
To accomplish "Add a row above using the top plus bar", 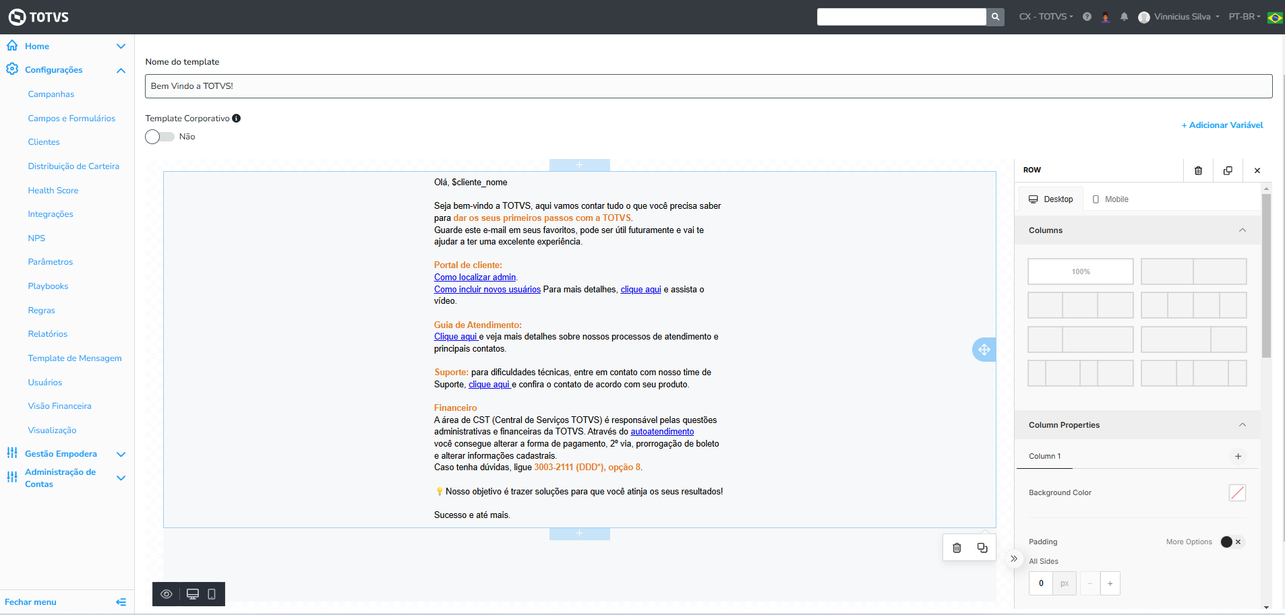I will (x=580, y=165).
